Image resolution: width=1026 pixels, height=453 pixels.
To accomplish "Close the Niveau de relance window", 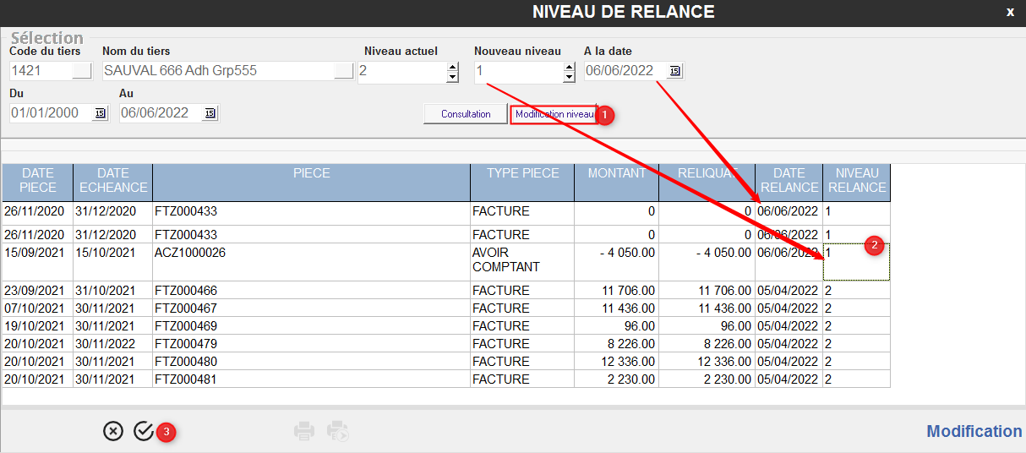I will tap(1010, 12).
